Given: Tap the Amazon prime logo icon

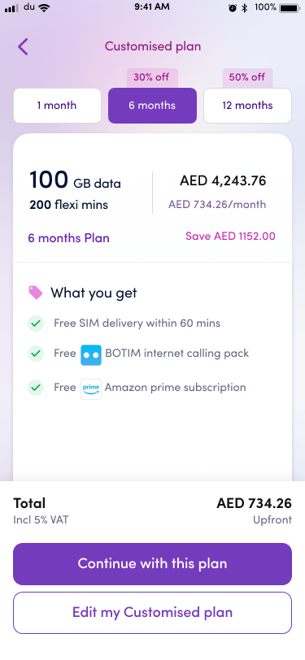Looking at the screenshot, I should click(x=91, y=389).
